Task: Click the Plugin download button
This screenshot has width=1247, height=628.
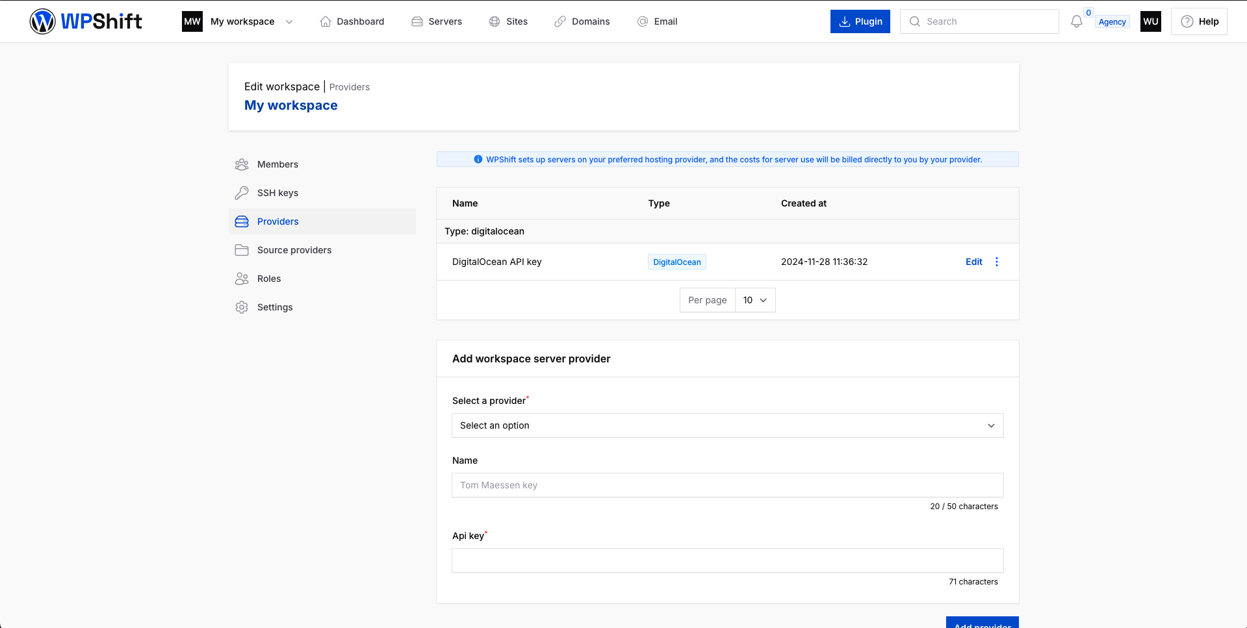Action: [860, 21]
